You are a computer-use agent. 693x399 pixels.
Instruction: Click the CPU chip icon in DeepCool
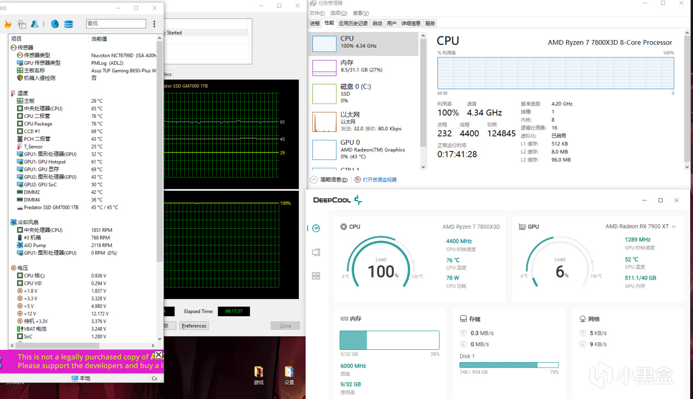pyautogui.click(x=343, y=227)
